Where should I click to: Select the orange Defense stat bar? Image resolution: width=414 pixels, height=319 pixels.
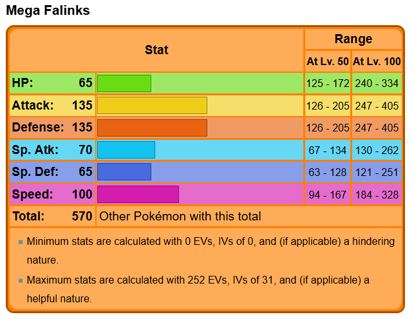click(x=152, y=128)
